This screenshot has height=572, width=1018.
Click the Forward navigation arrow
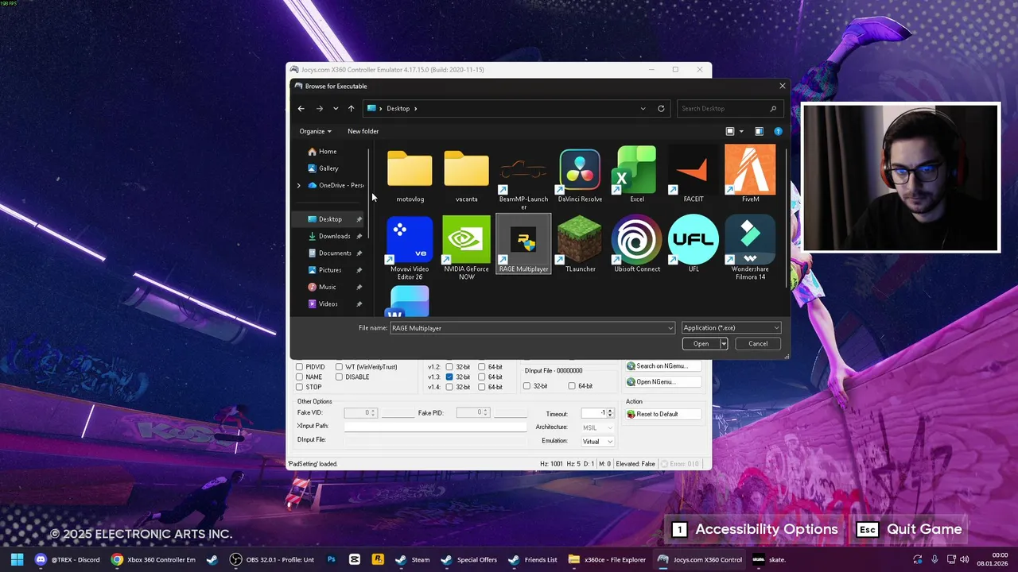[320, 108]
